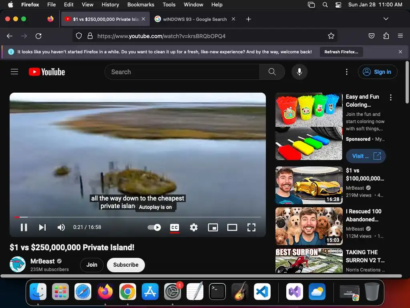Viewport: 410px width, 308px height.
Task: Click the horizontal scrollbar at window bottom
Action: pyautogui.click(x=201, y=276)
